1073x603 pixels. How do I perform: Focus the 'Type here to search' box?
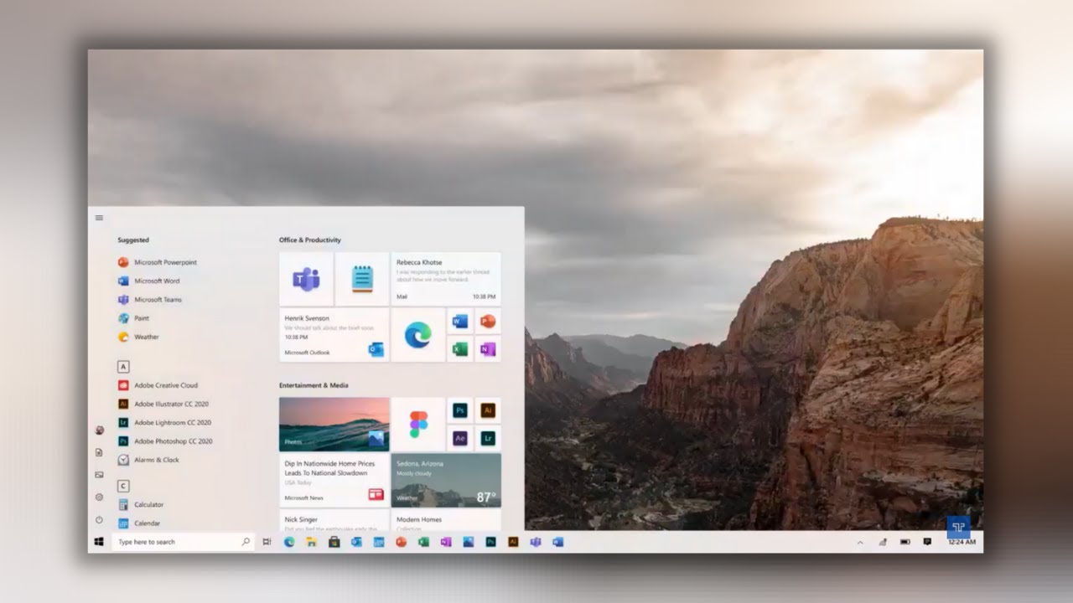183,542
